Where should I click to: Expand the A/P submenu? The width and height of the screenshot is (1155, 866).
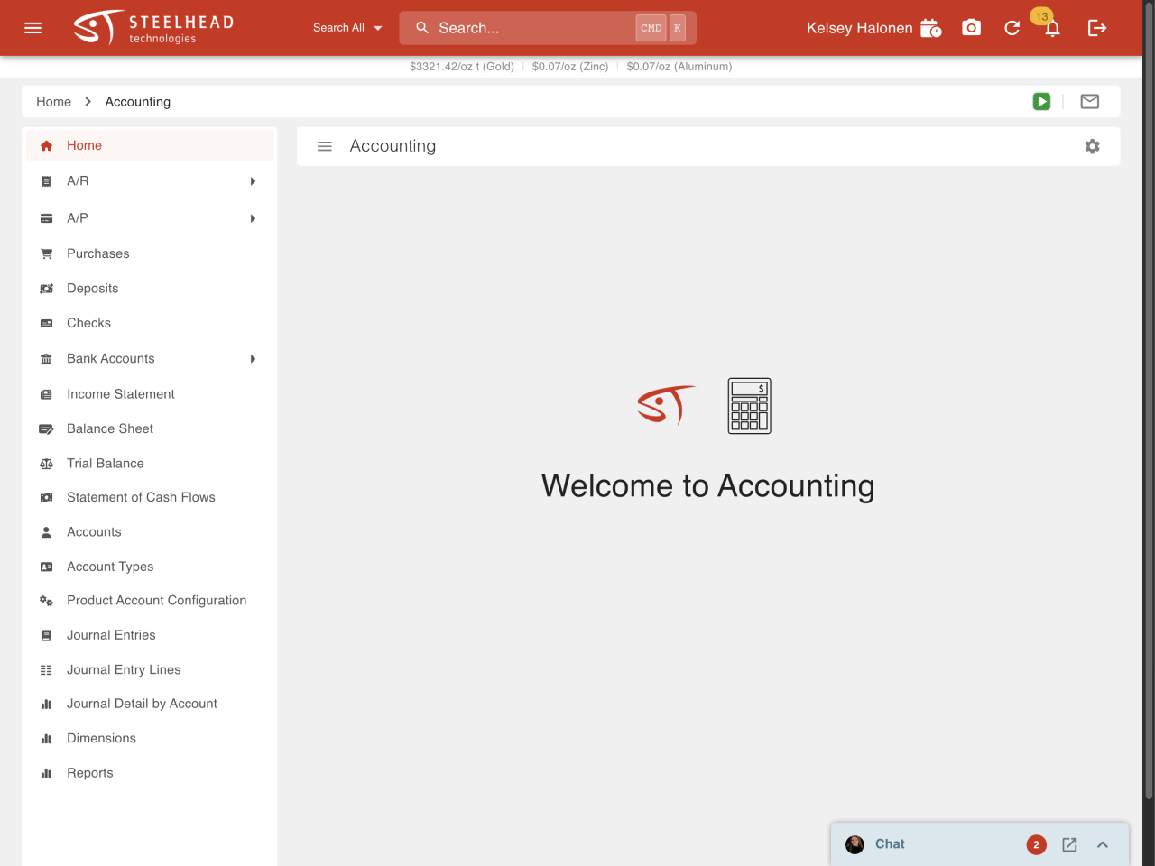click(253, 218)
